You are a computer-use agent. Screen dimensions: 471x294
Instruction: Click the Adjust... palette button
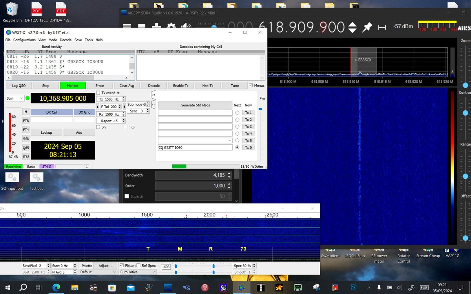pos(105,265)
